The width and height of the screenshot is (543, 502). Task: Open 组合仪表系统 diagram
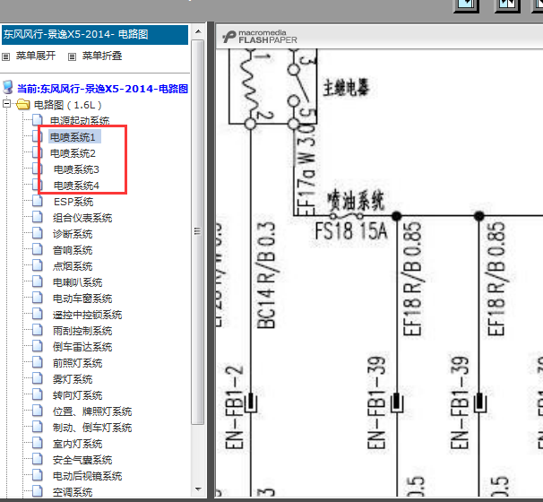tap(82, 218)
